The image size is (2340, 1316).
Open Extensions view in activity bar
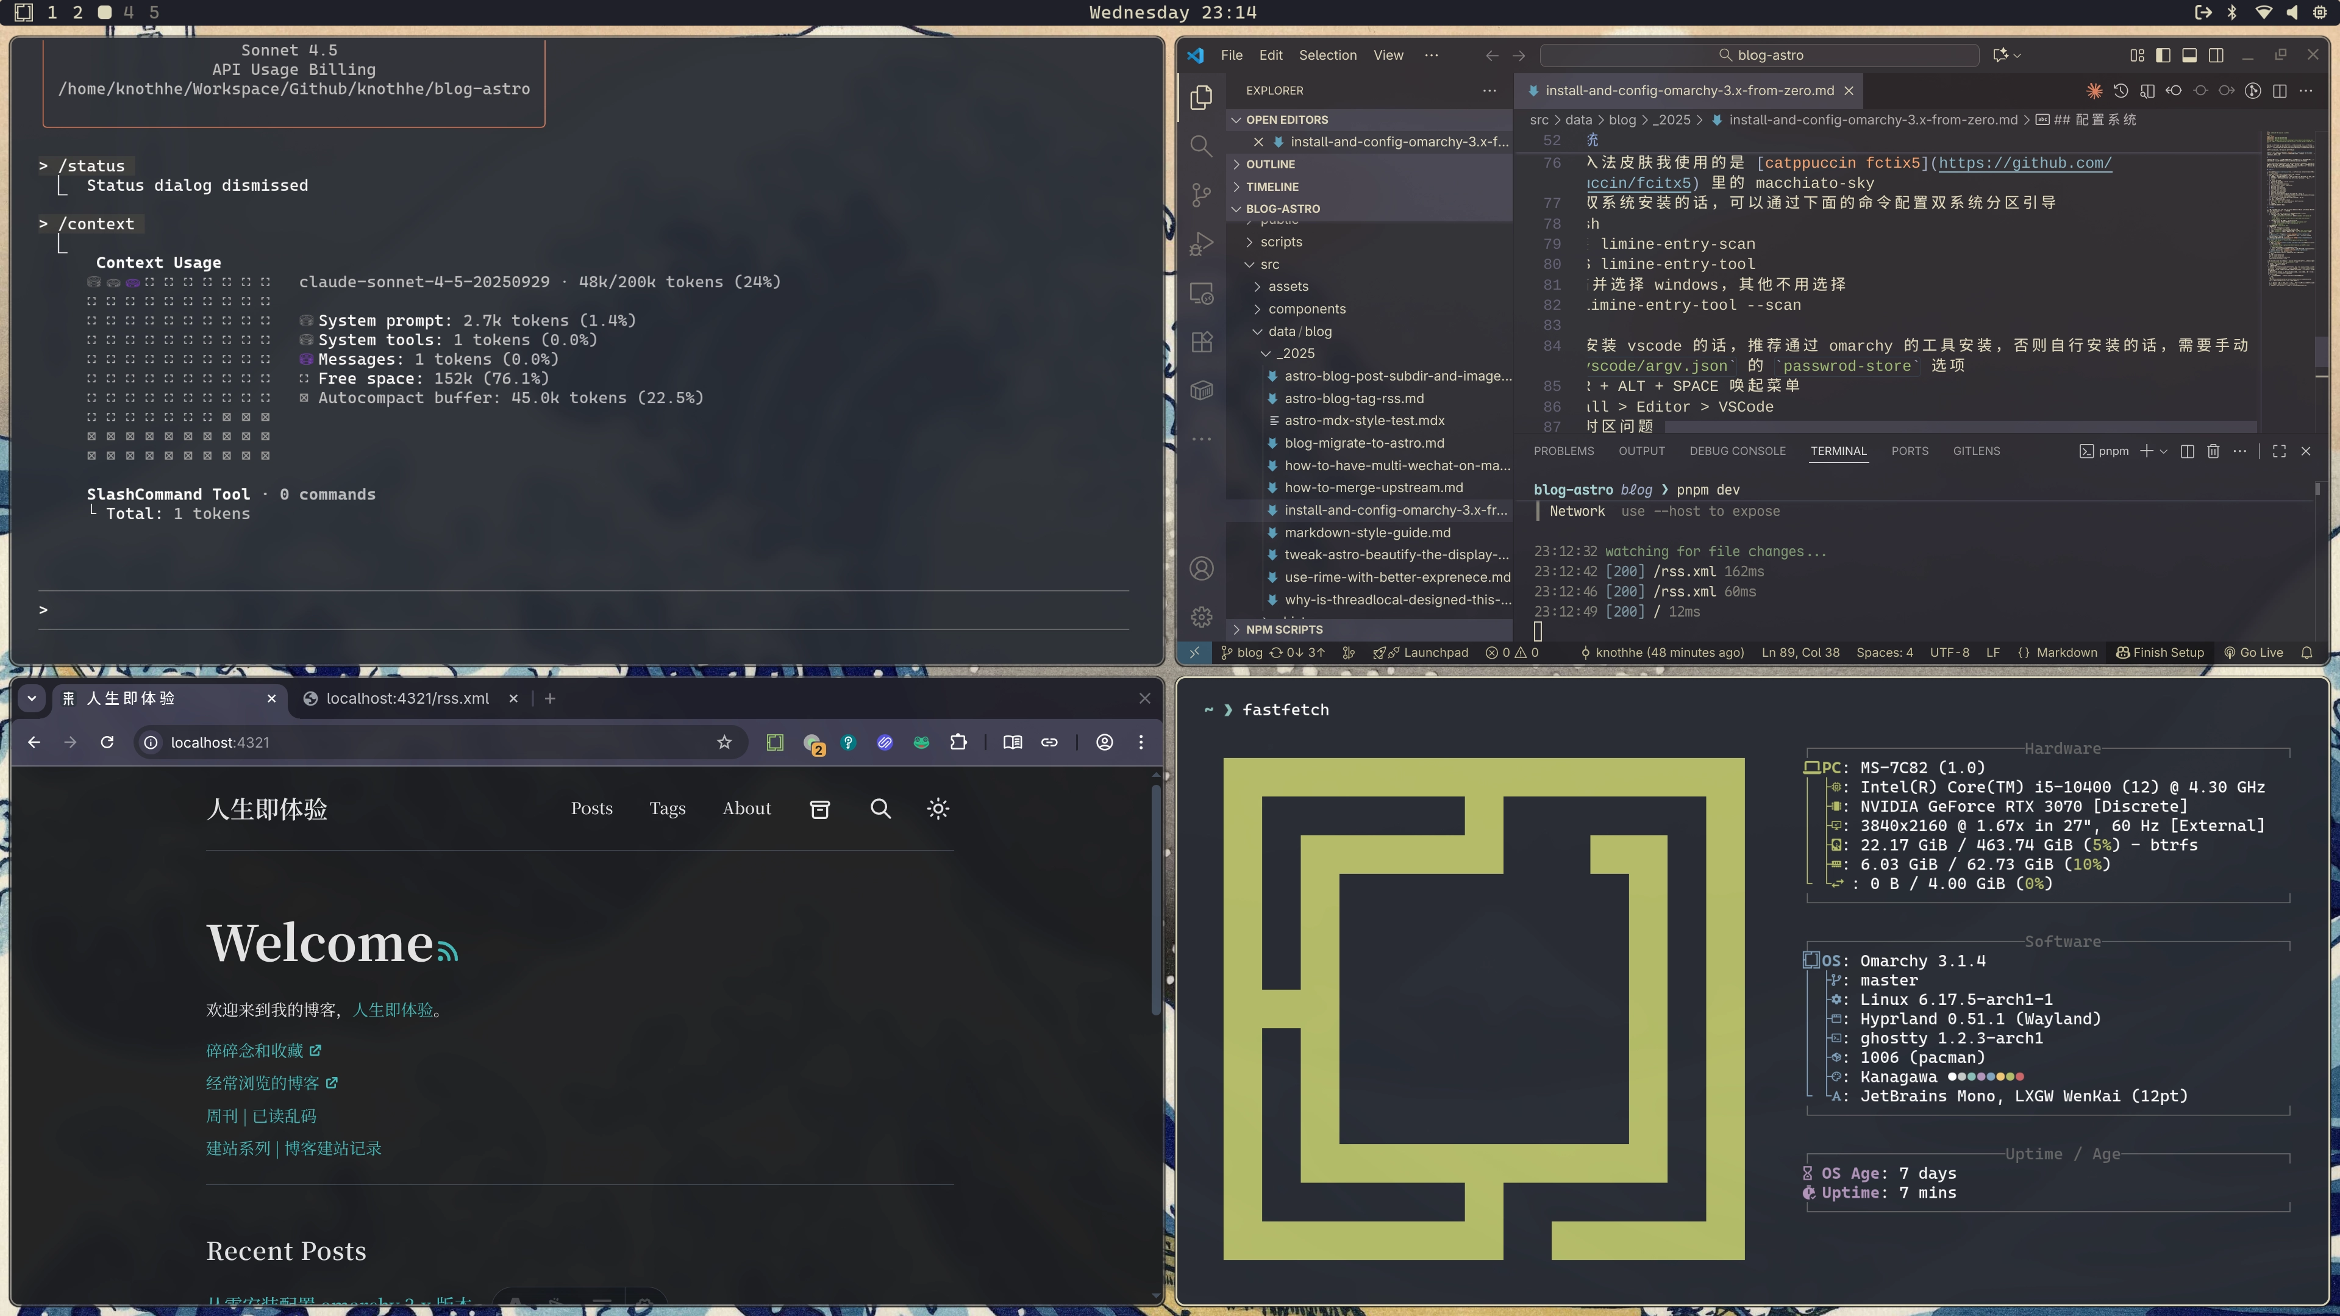1201,342
